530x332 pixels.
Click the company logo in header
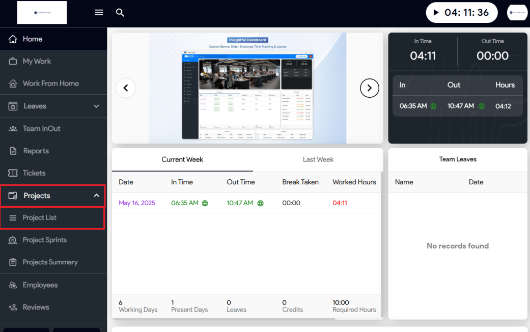(42, 13)
